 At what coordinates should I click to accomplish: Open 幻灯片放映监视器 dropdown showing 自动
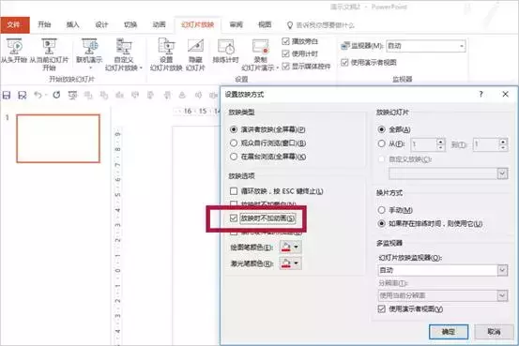(502, 270)
